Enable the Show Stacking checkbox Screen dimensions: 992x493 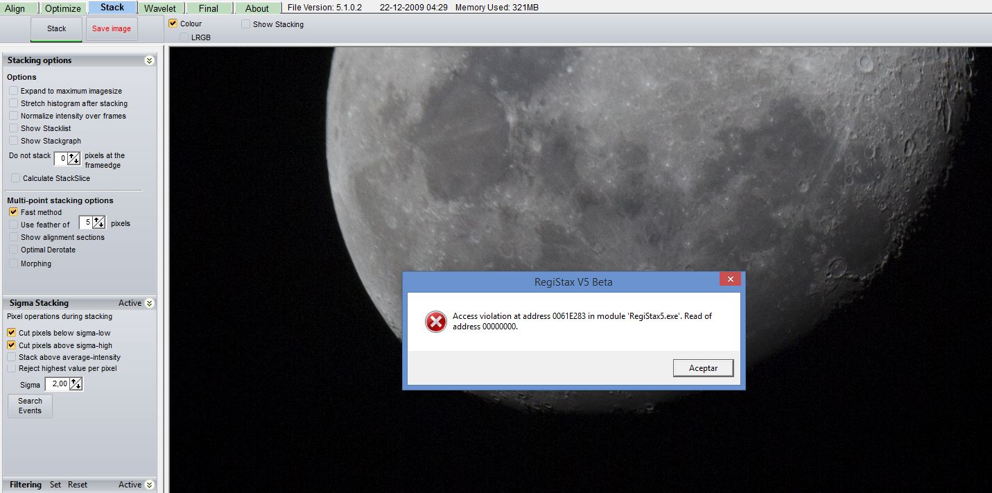tap(246, 24)
